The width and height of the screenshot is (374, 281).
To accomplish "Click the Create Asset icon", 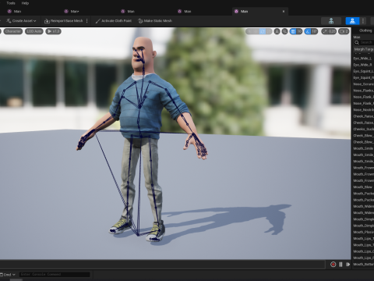I will (9, 21).
